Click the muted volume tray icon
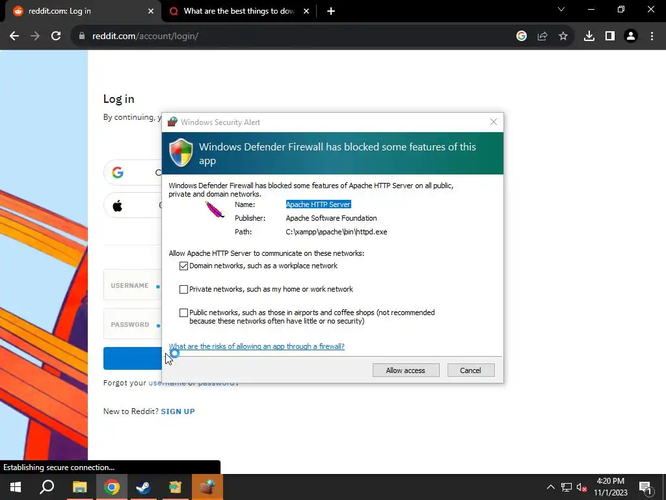The height and width of the screenshot is (500, 666). click(x=582, y=487)
